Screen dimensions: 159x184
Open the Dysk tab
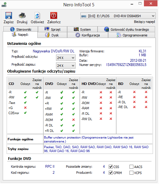click(52, 35)
